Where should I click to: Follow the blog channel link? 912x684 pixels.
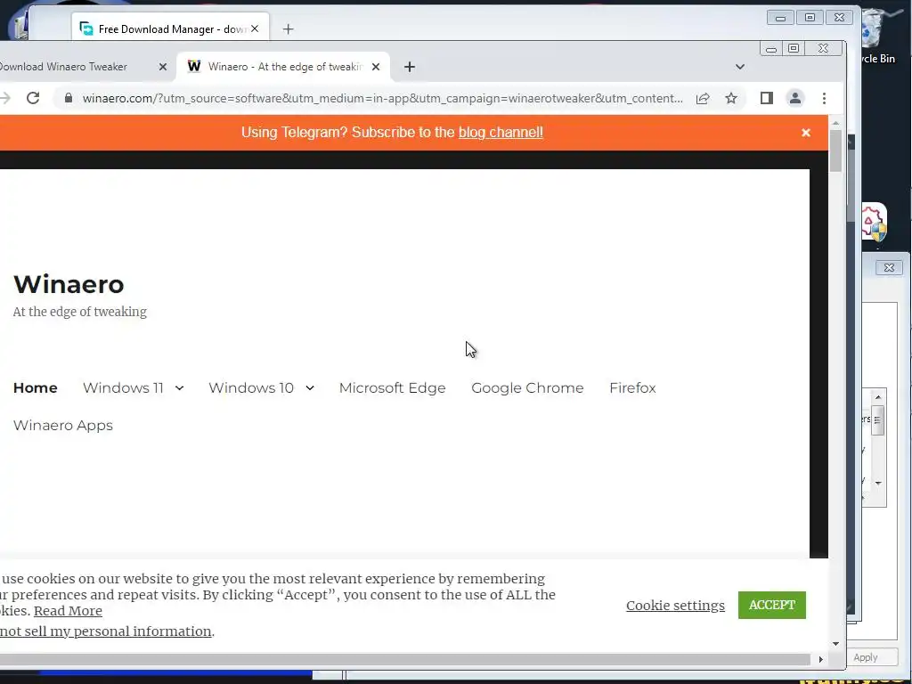[x=501, y=133]
